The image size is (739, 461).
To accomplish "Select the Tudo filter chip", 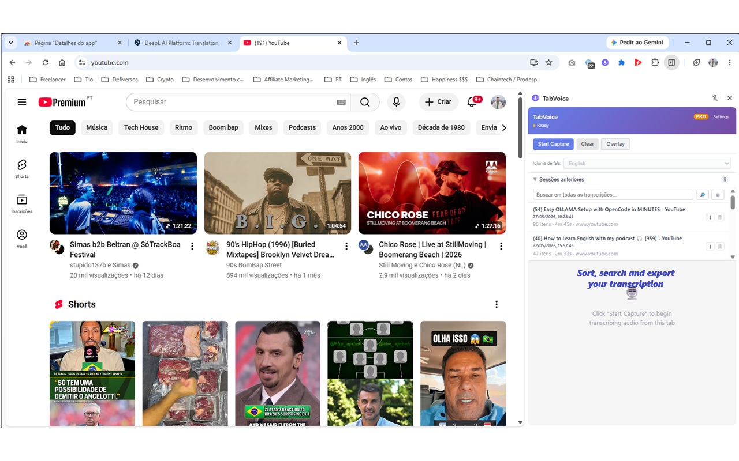I will coord(62,127).
